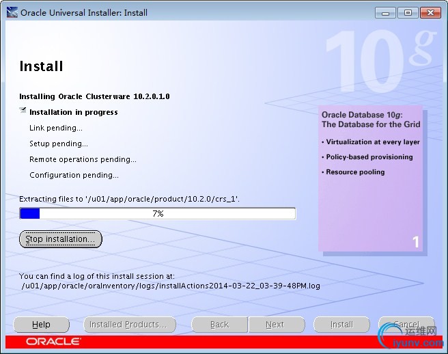
Task: Click 'Policy-based provisioning' bullet
Action: (367, 157)
